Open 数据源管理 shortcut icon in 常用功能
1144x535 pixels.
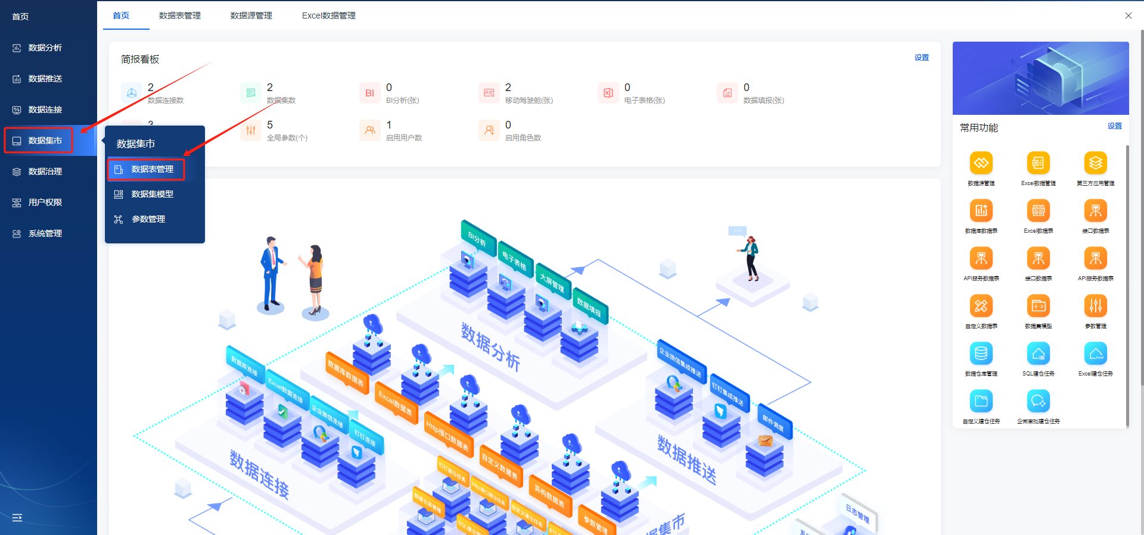[981, 163]
